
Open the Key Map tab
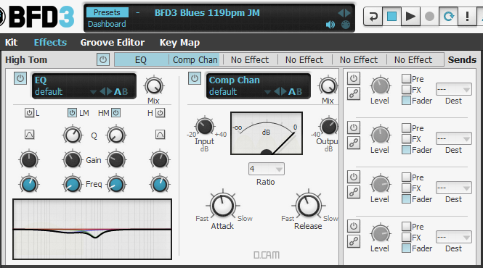[179, 43]
